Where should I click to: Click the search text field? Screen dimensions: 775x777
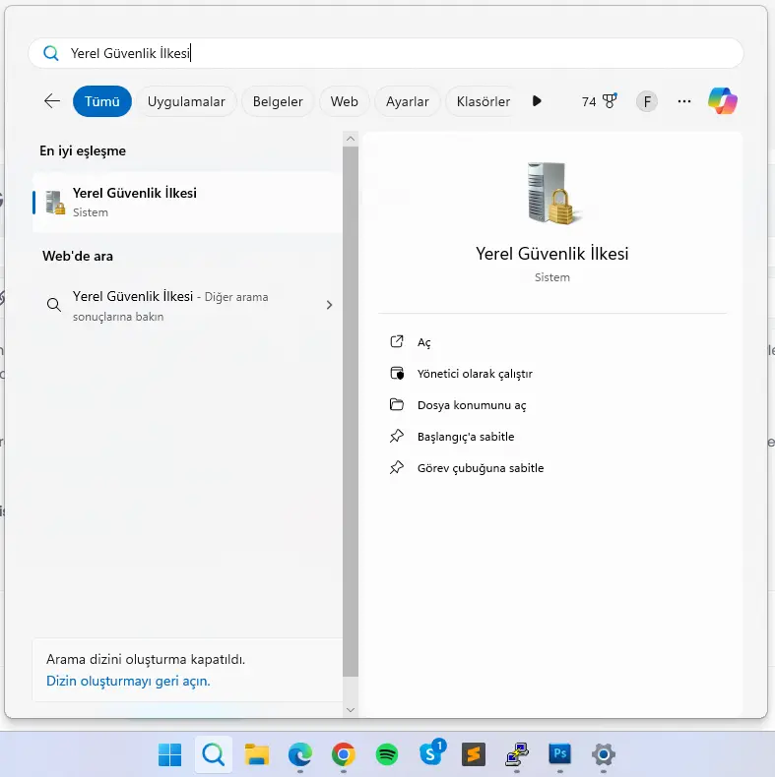[386, 53]
